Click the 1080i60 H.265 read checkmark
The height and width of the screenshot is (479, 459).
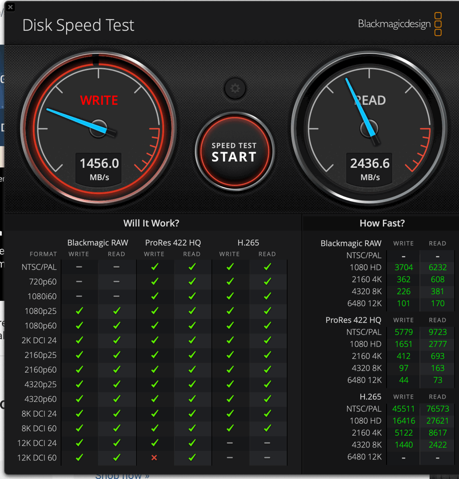267,296
